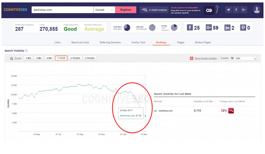Switch to the Referring Domains tab

(x=110, y=42)
